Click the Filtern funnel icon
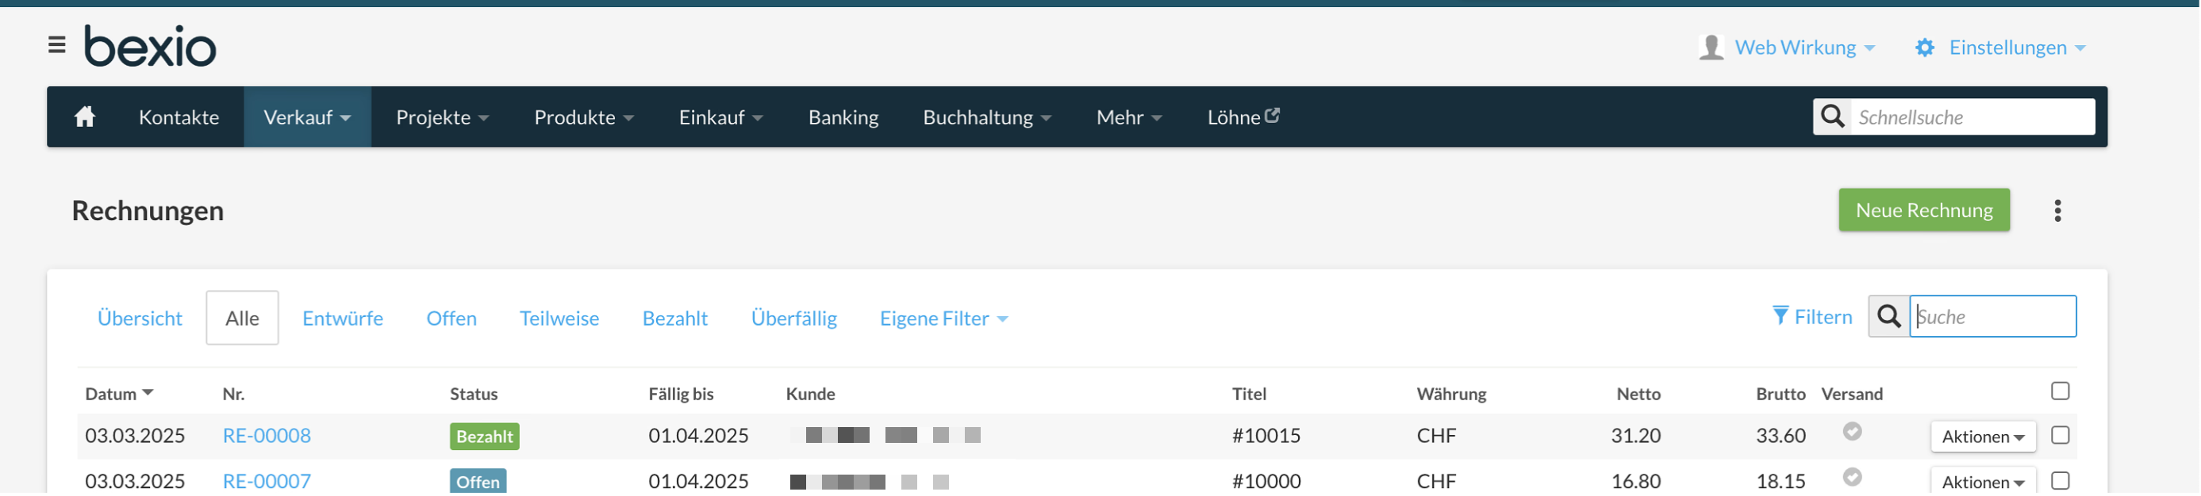This screenshot has width=2201, height=496. click(1780, 317)
